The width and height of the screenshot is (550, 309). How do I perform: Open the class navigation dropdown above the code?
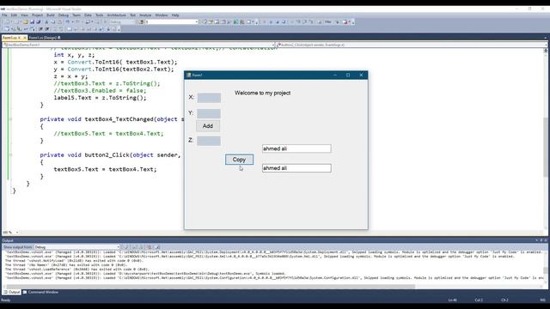click(x=138, y=45)
